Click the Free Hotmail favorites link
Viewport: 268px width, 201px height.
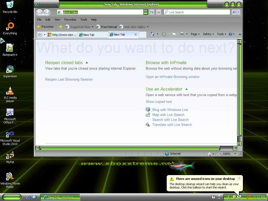107,27
